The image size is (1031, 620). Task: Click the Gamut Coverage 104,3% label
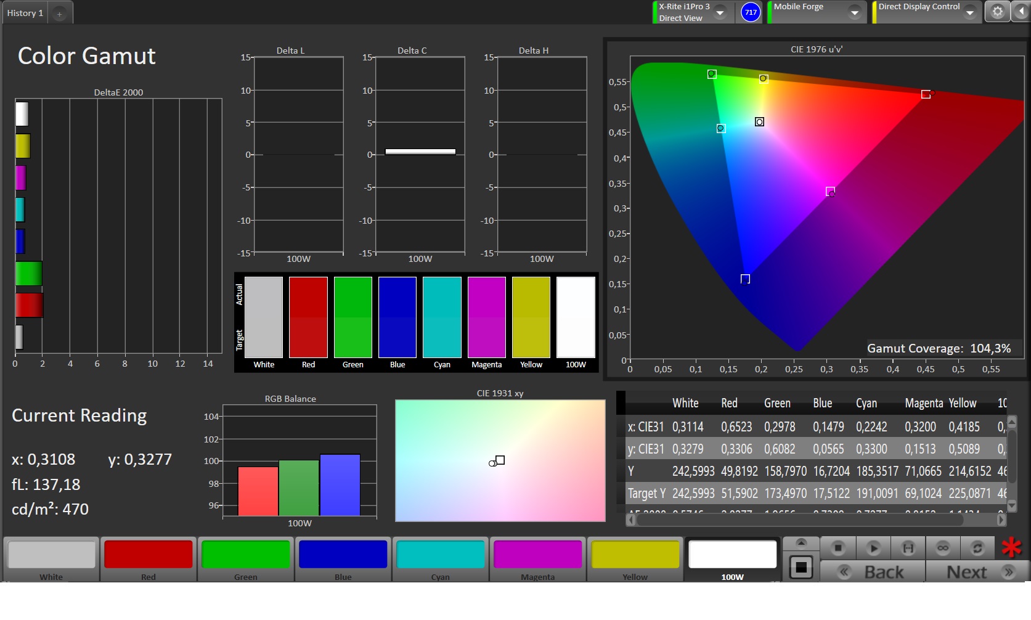939,348
